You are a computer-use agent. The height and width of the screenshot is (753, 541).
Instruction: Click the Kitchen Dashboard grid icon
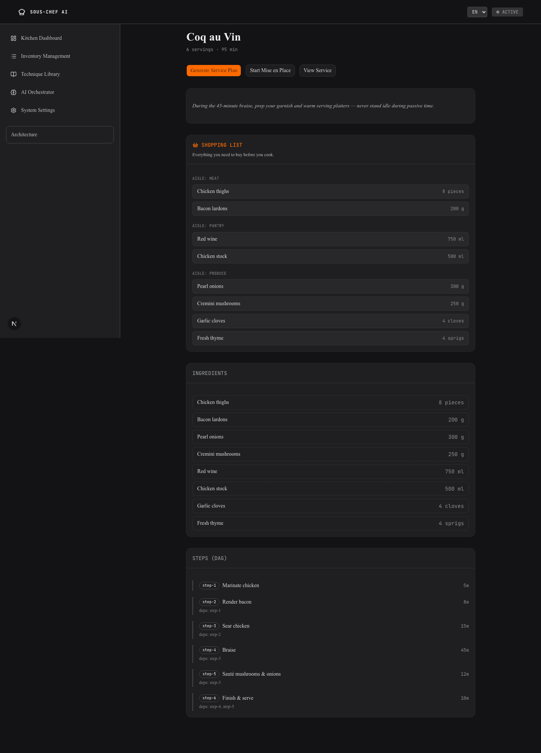[x=14, y=38]
